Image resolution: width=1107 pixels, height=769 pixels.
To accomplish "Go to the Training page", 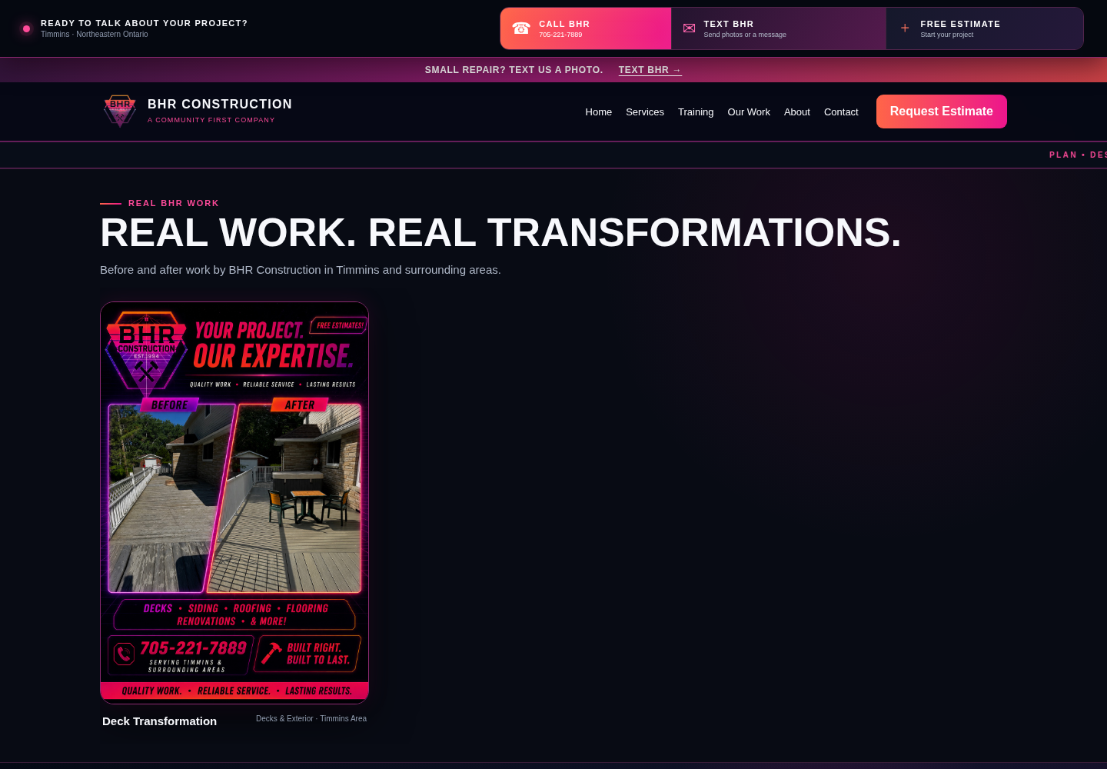I will (x=696, y=112).
